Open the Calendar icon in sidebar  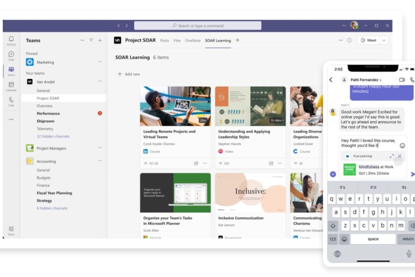pyautogui.click(x=11, y=86)
